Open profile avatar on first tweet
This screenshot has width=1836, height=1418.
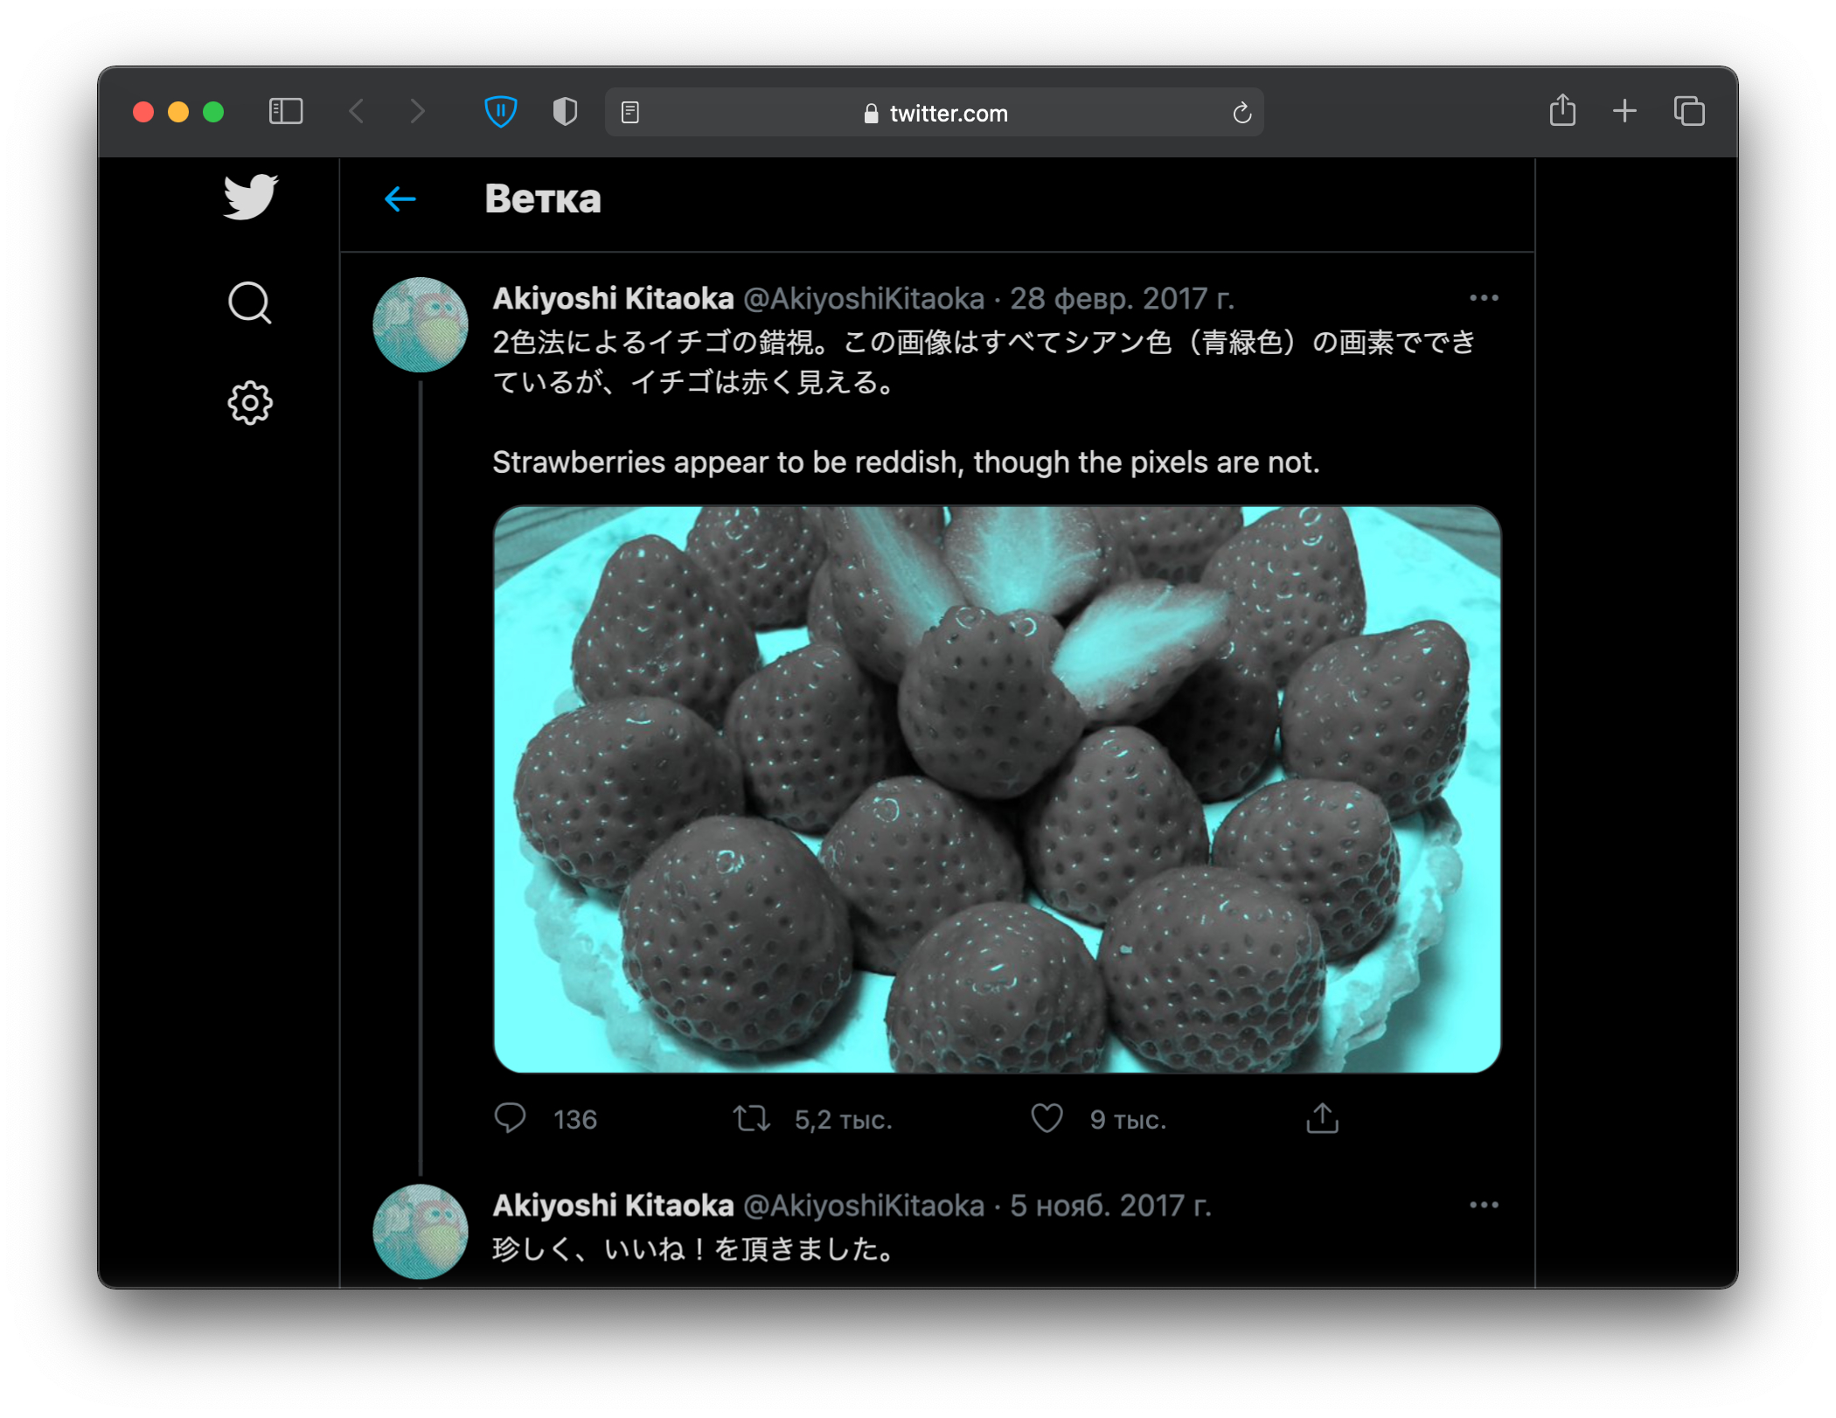click(421, 324)
